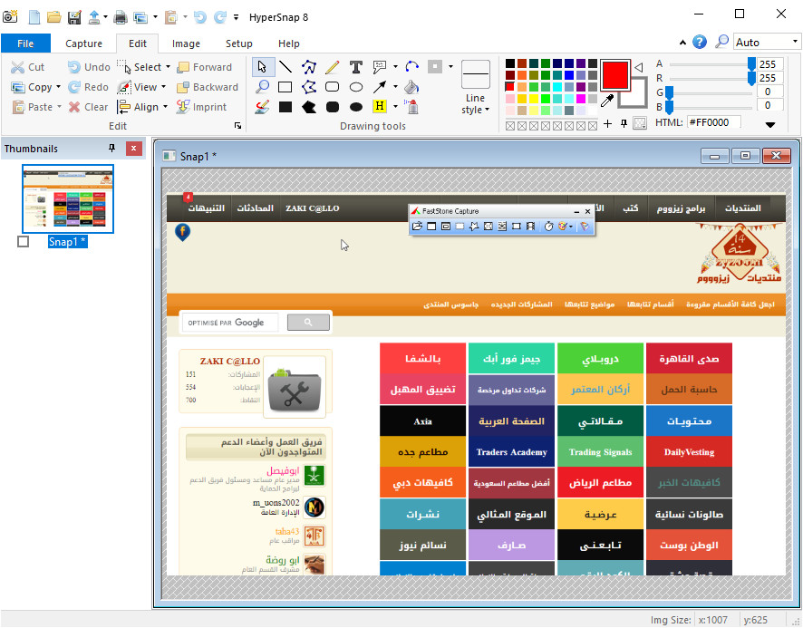This screenshot has width=803, height=628.
Task: Pick the spray can tool
Action: point(411,107)
